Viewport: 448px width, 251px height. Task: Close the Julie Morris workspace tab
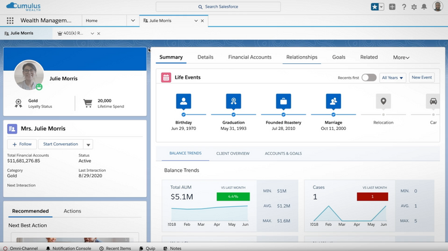202,21
